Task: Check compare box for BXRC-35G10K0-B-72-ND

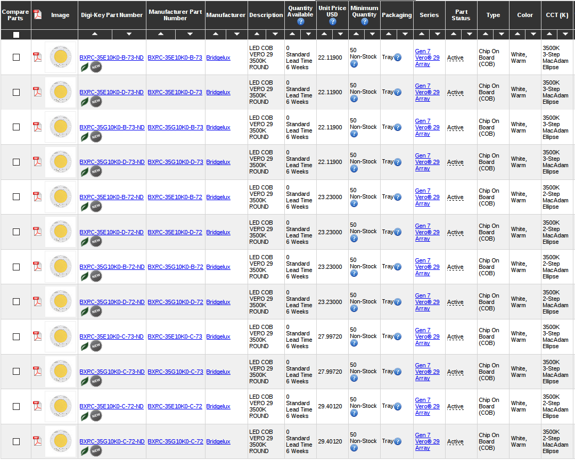Action: (x=16, y=267)
